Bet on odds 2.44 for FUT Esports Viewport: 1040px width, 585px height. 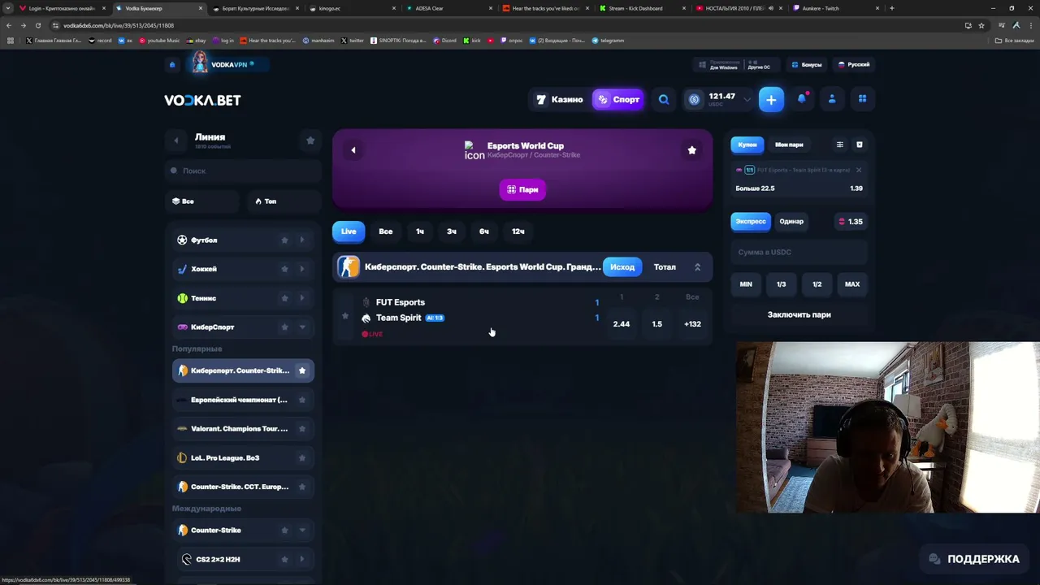[x=622, y=323]
